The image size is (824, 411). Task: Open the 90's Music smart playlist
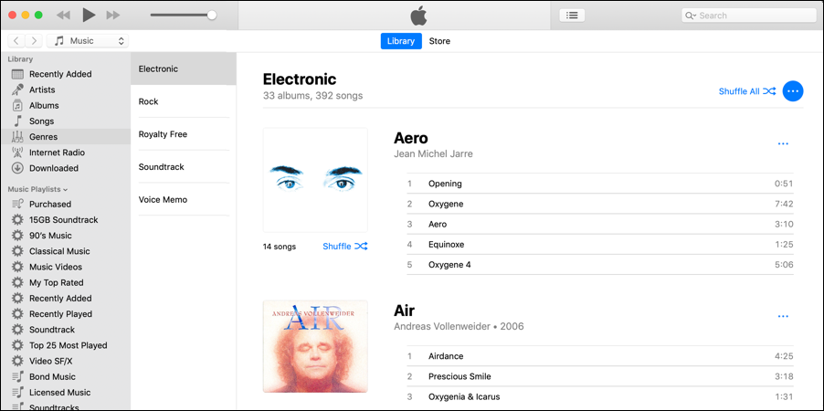[66, 236]
